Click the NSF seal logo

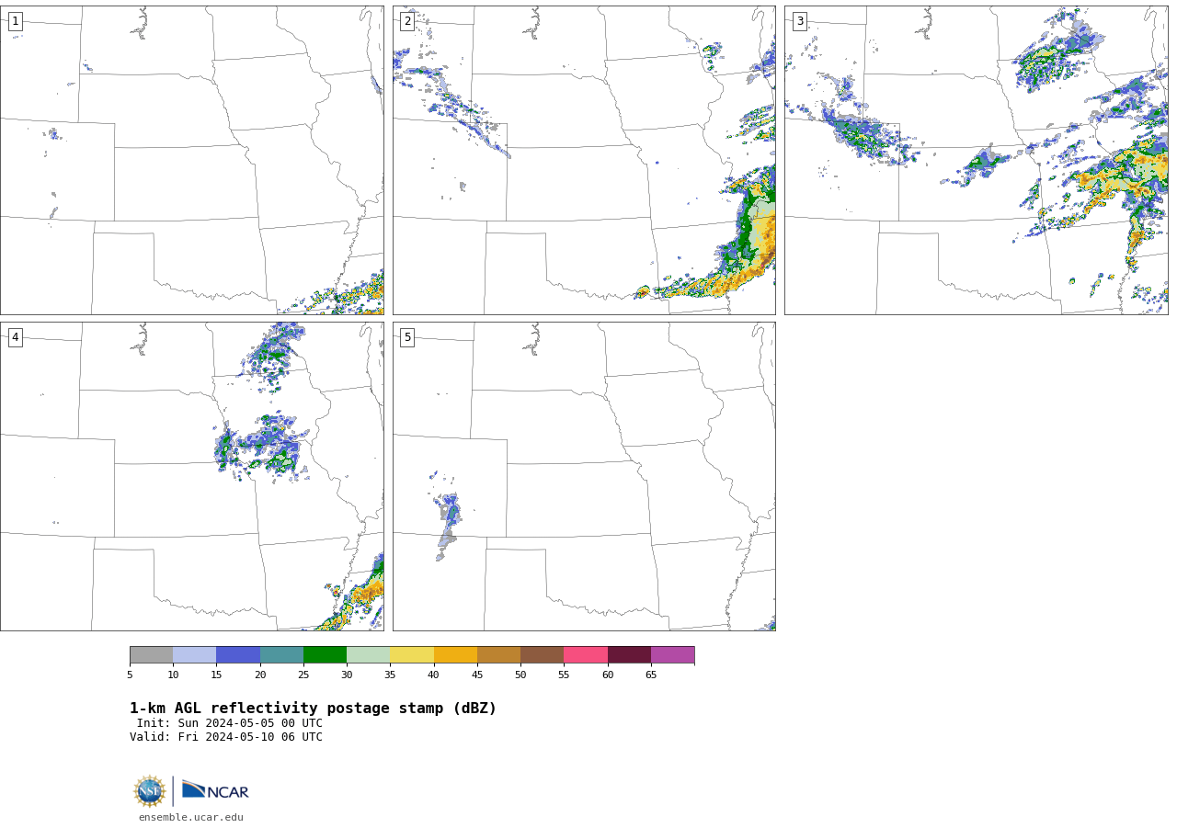(x=150, y=790)
